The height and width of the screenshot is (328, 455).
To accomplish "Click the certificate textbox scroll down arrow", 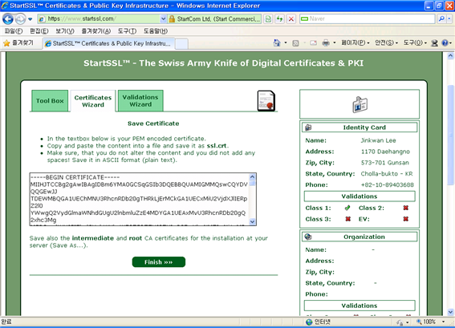I will [252, 221].
